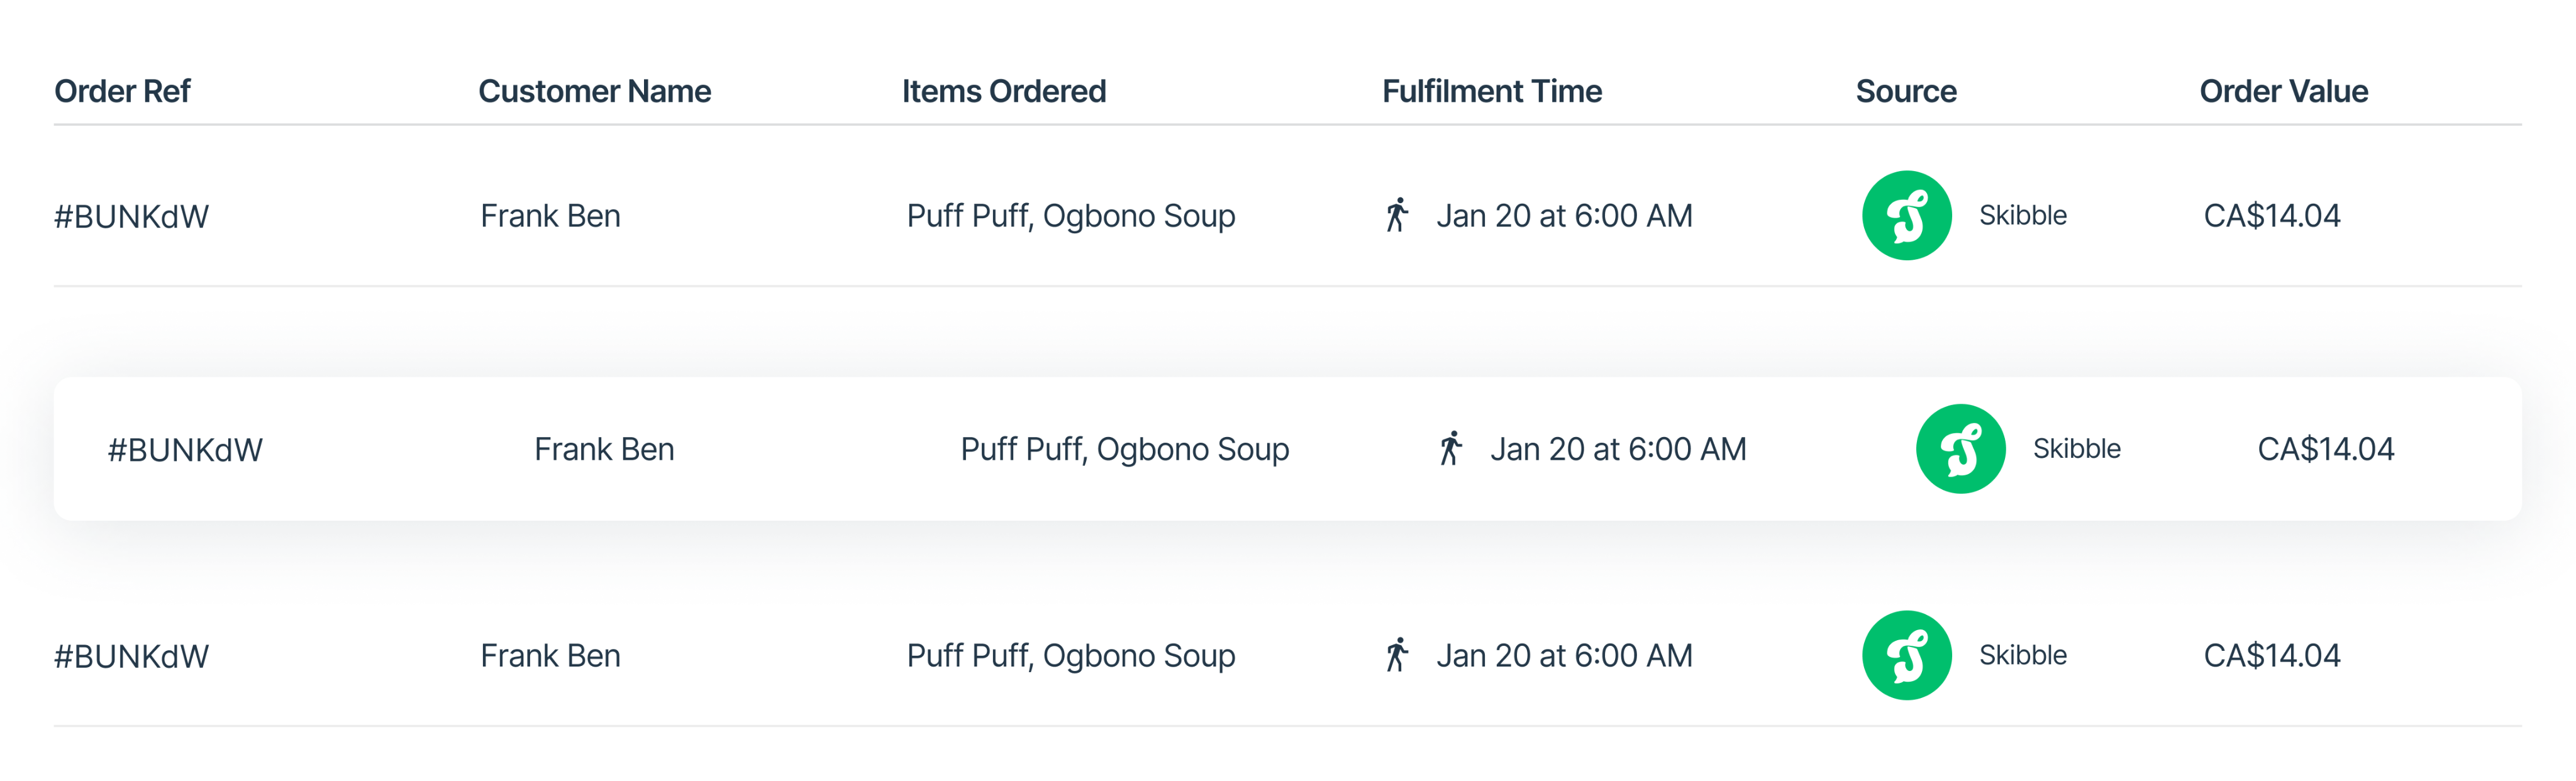Open order #BUNKdW in the last row
This screenshot has height=781, width=2576.
pyautogui.click(x=131, y=657)
